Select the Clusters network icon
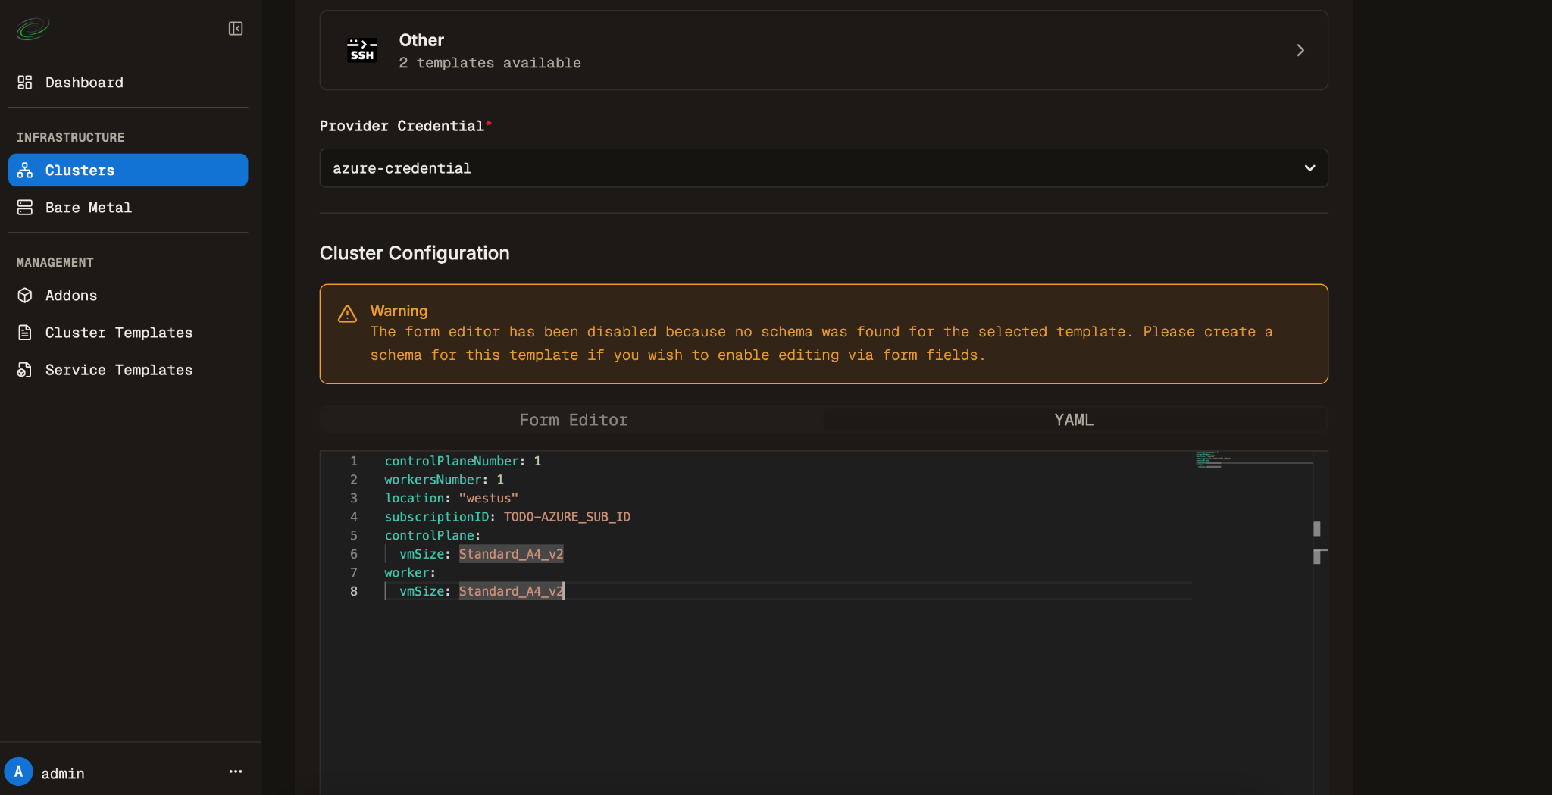The width and height of the screenshot is (1552, 795). (25, 171)
